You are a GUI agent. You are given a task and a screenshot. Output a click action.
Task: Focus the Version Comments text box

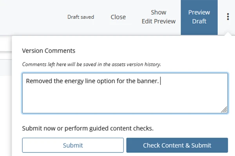(125, 93)
